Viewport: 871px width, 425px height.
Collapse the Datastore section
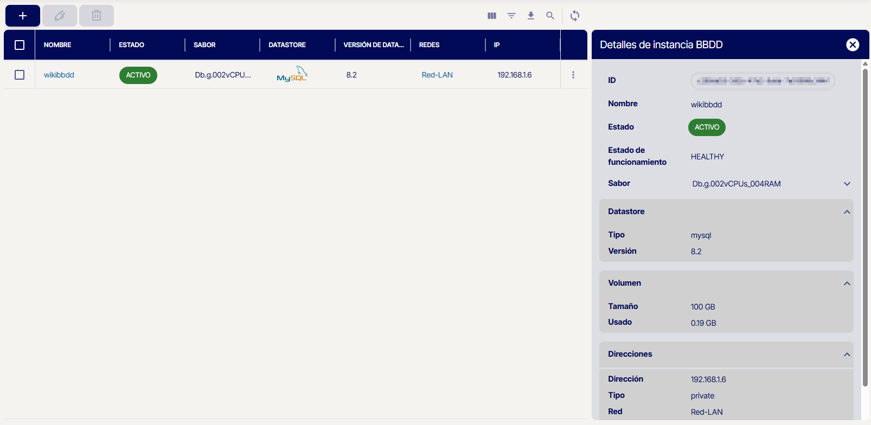(x=847, y=212)
